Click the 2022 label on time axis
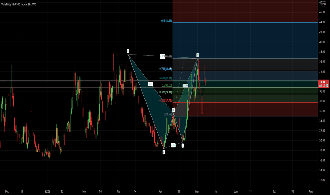This screenshot has height=195, width=330. click(x=47, y=191)
